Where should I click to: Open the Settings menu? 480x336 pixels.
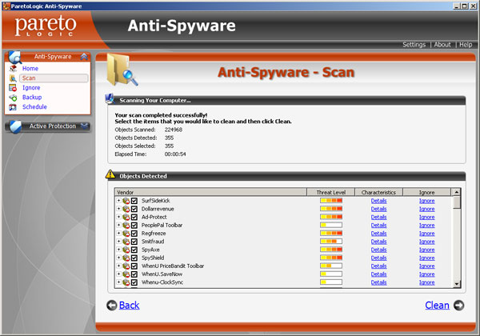click(x=414, y=45)
